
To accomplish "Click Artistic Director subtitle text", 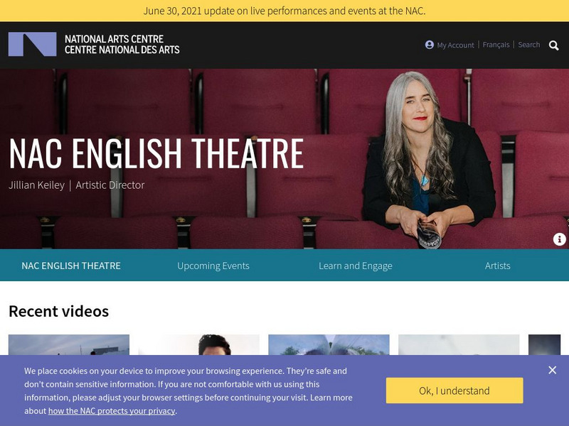I will coord(110,185).
